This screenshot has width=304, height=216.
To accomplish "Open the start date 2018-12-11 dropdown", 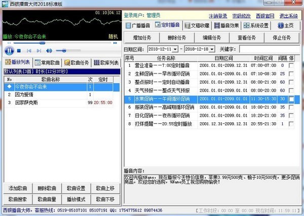I will click(x=175, y=49).
